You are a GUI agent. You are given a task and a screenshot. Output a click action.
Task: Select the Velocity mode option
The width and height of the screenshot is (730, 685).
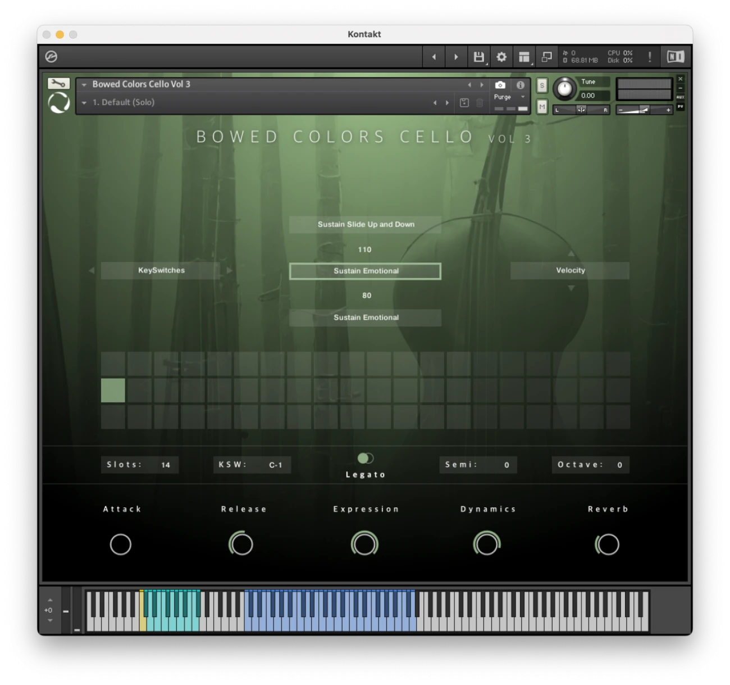pos(570,270)
